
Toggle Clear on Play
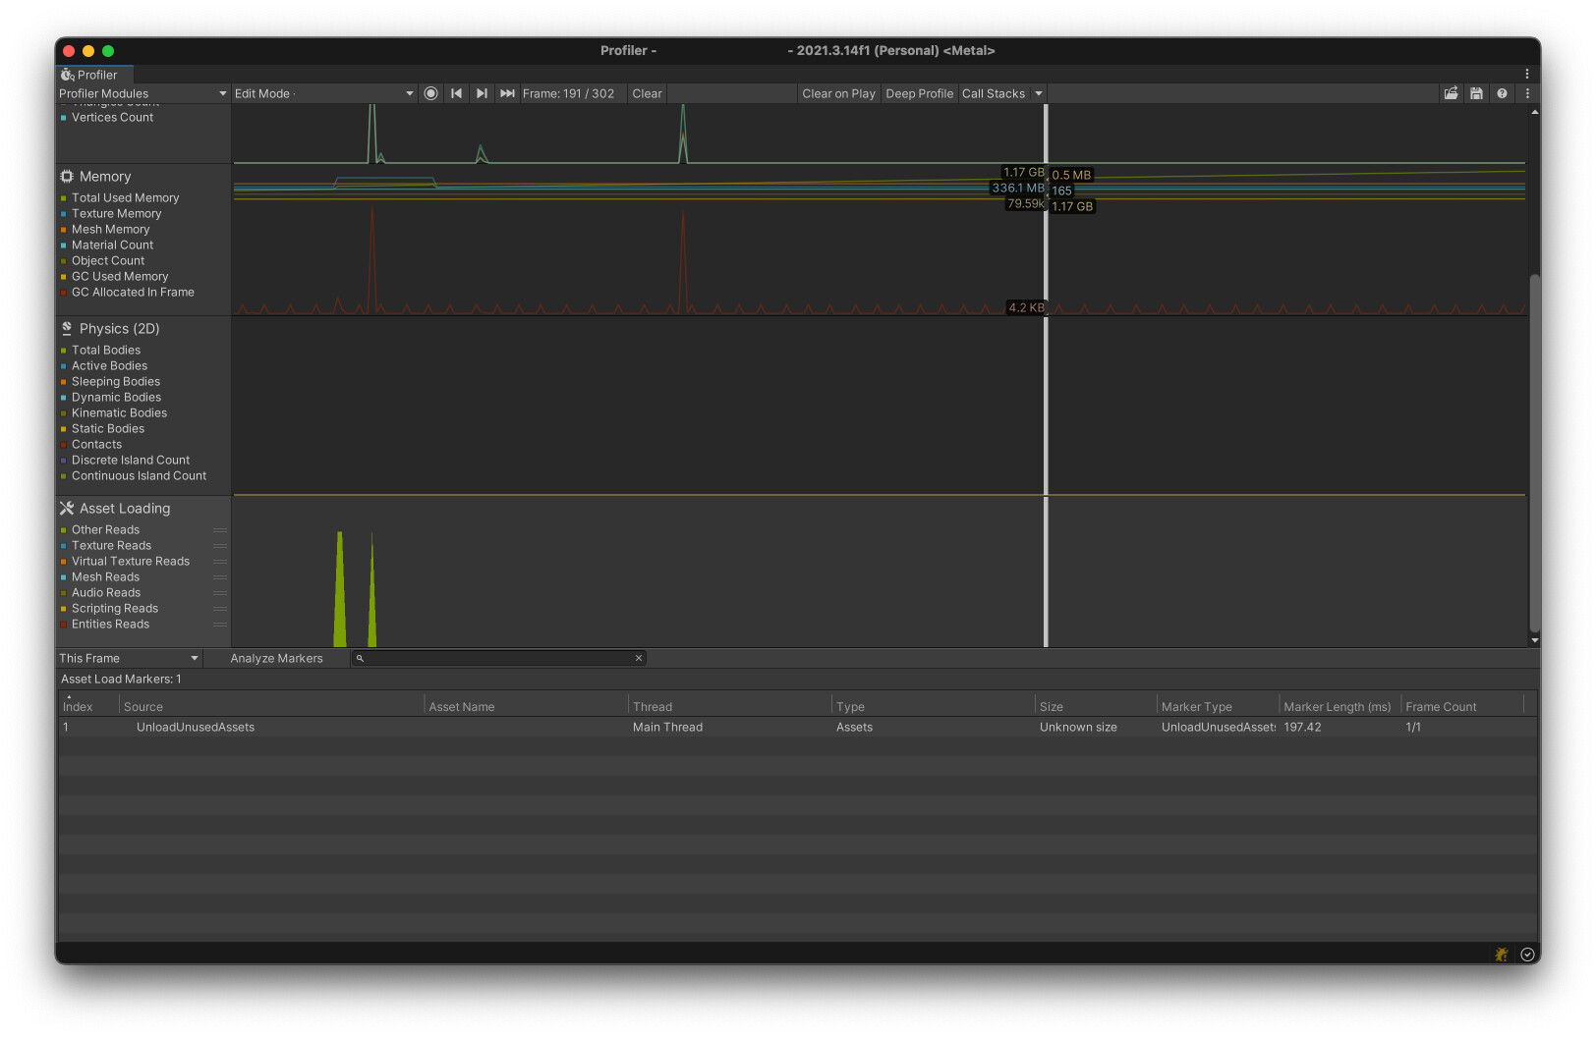[x=838, y=93]
